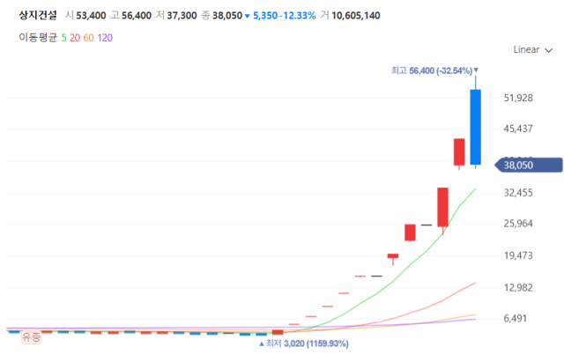Click the -12.33% change percentage
564x354 pixels.
[298, 16]
